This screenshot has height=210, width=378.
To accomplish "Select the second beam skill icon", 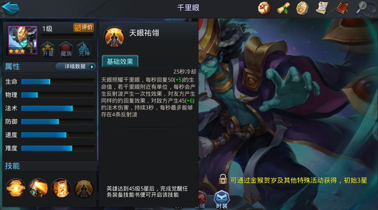I will (38, 188).
